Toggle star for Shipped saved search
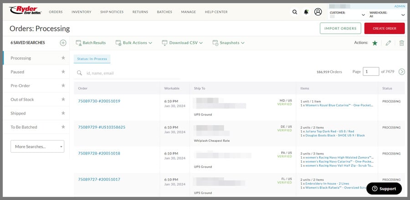The image size is (410, 200). click(x=63, y=113)
